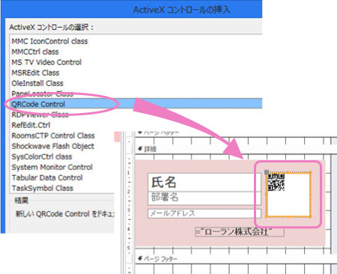
Task: Select the 部署名 field in report
Action: point(204,198)
